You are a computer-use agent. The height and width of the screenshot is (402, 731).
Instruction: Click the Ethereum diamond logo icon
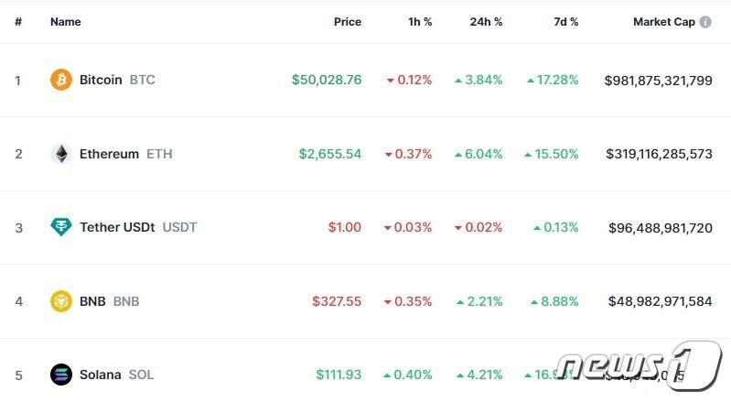(x=61, y=154)
